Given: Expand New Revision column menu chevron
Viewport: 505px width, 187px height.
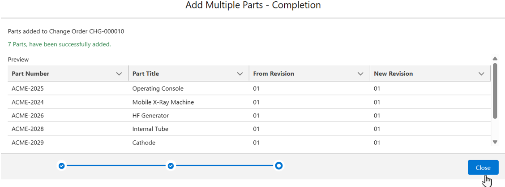Looking at the screenshot, I should (x=481, y=74).
